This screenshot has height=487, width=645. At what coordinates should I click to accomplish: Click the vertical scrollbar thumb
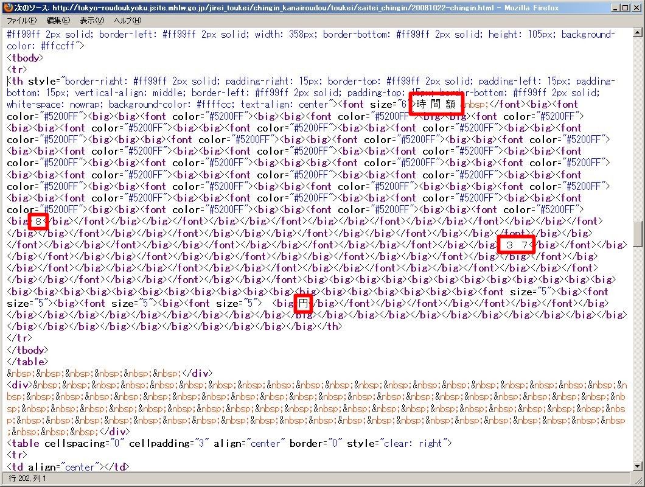click(x=637, y=234)
